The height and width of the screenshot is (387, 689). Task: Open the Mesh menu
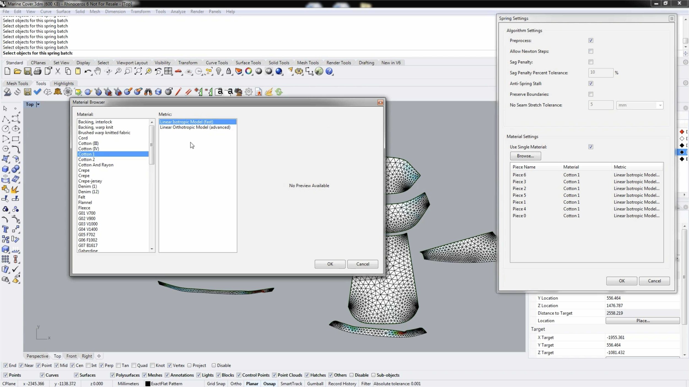[x=95, y=12]
